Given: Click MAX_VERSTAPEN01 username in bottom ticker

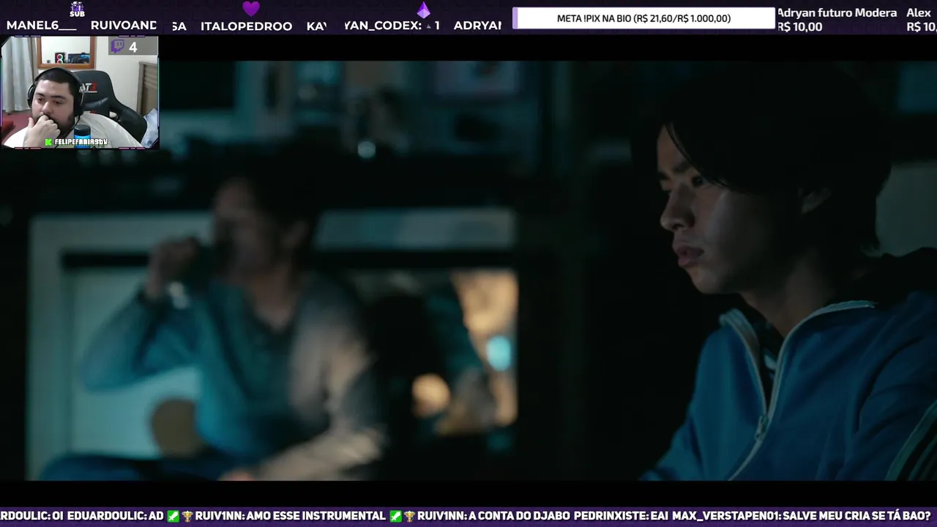Looking at the screenshot, I should pyautogui.click(x=725, y=516).
